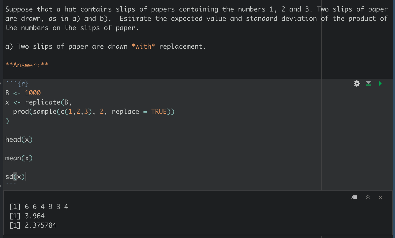Image resolution: width=395 pixels, height=238 pixels.
Task: Place cursor on the sd(x) line
Action: pos(15,177)
